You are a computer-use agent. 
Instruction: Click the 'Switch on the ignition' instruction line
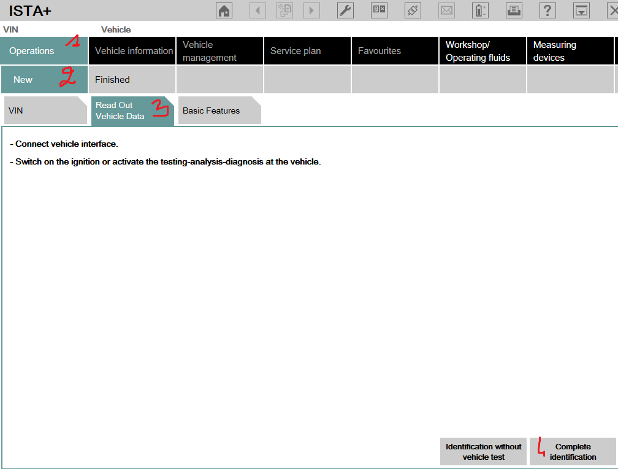pyautogui.click(x=165, y=162)
